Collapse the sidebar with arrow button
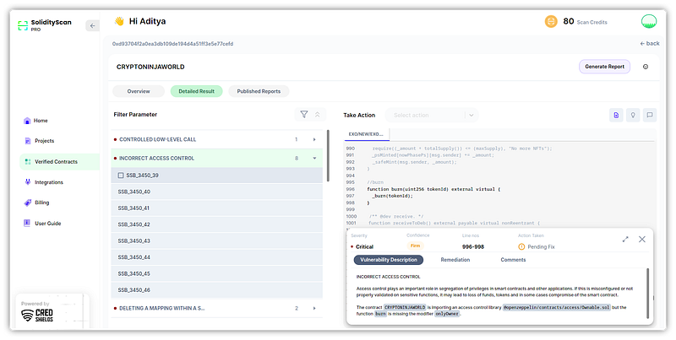The height and width of the screenshot is (340, 676). [x=93, y=25]
